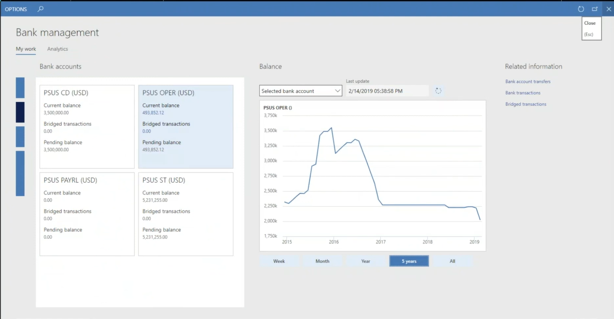Click the open in new window icon

pos(595,9)
